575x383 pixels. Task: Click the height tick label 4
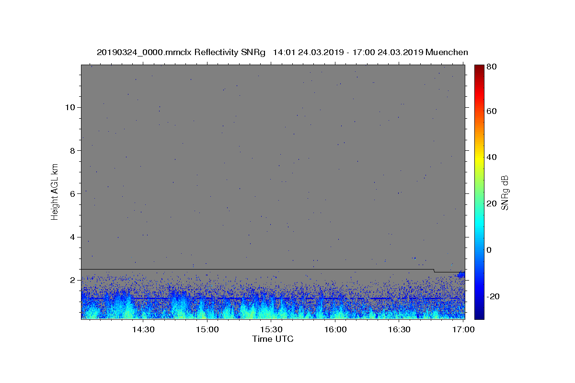click(x=72, y=237)
